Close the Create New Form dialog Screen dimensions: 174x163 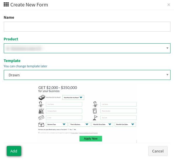coord(168,5)
